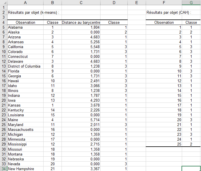The image size is (201, 171).
Task: Click the class value 21 for New Hampshire
Action: click(53, 169)
